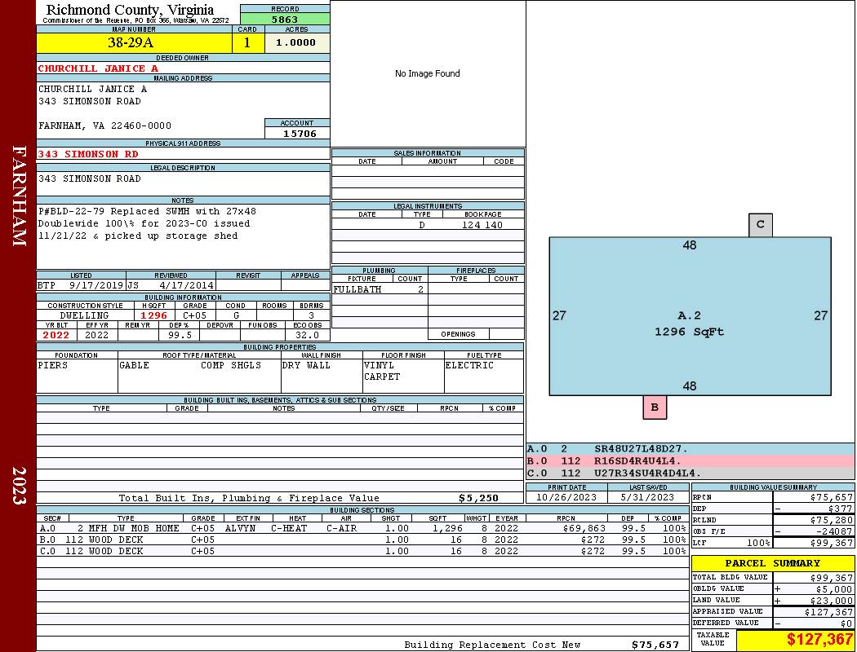Screen dimensions: 857x652
Task: Click the FULLBATH plumbing fixture row
Action: pos(379,289)
